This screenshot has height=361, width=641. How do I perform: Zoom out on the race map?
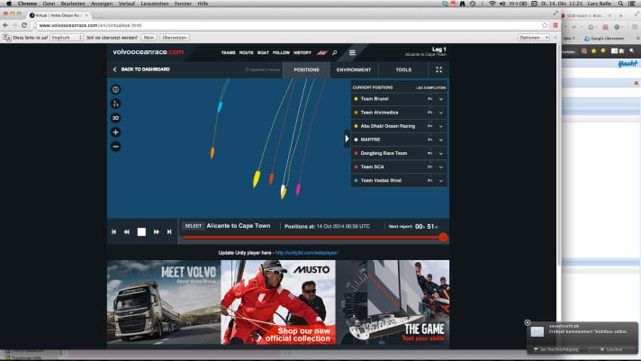point(116,147)
